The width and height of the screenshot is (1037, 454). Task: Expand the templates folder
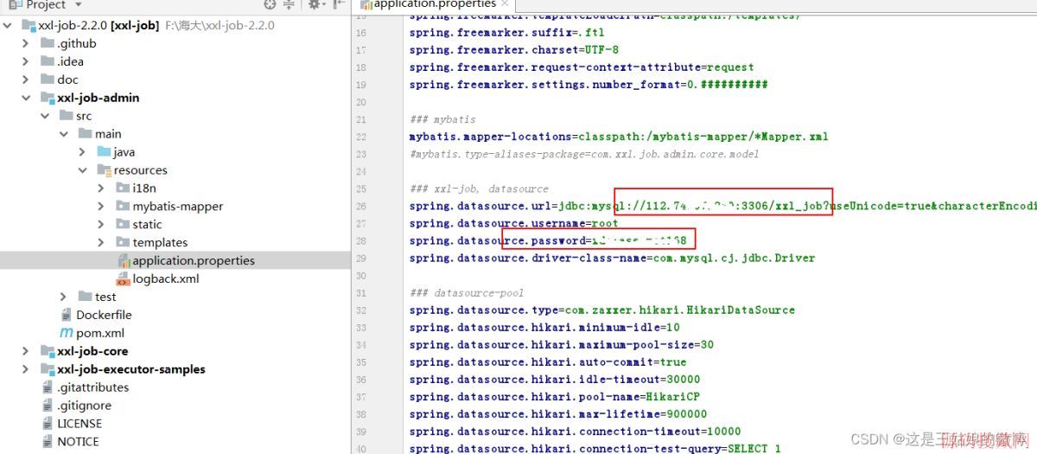click(x=102, y=242)
